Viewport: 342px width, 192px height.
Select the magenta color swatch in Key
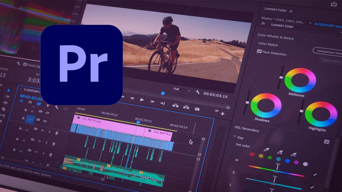pos(296,162)
